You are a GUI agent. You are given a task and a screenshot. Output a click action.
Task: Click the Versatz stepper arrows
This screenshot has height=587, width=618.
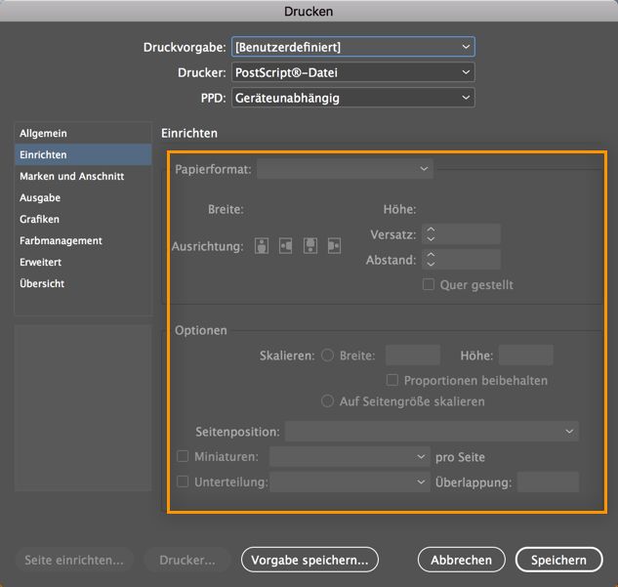431,234
